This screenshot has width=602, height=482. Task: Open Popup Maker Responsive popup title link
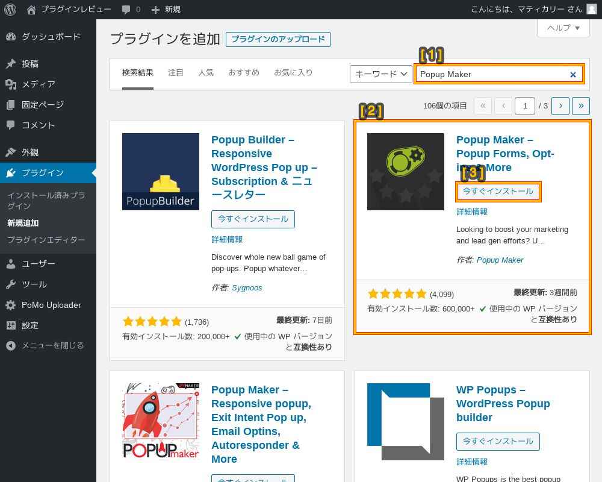pyautogui.click(x=261, y=424)
